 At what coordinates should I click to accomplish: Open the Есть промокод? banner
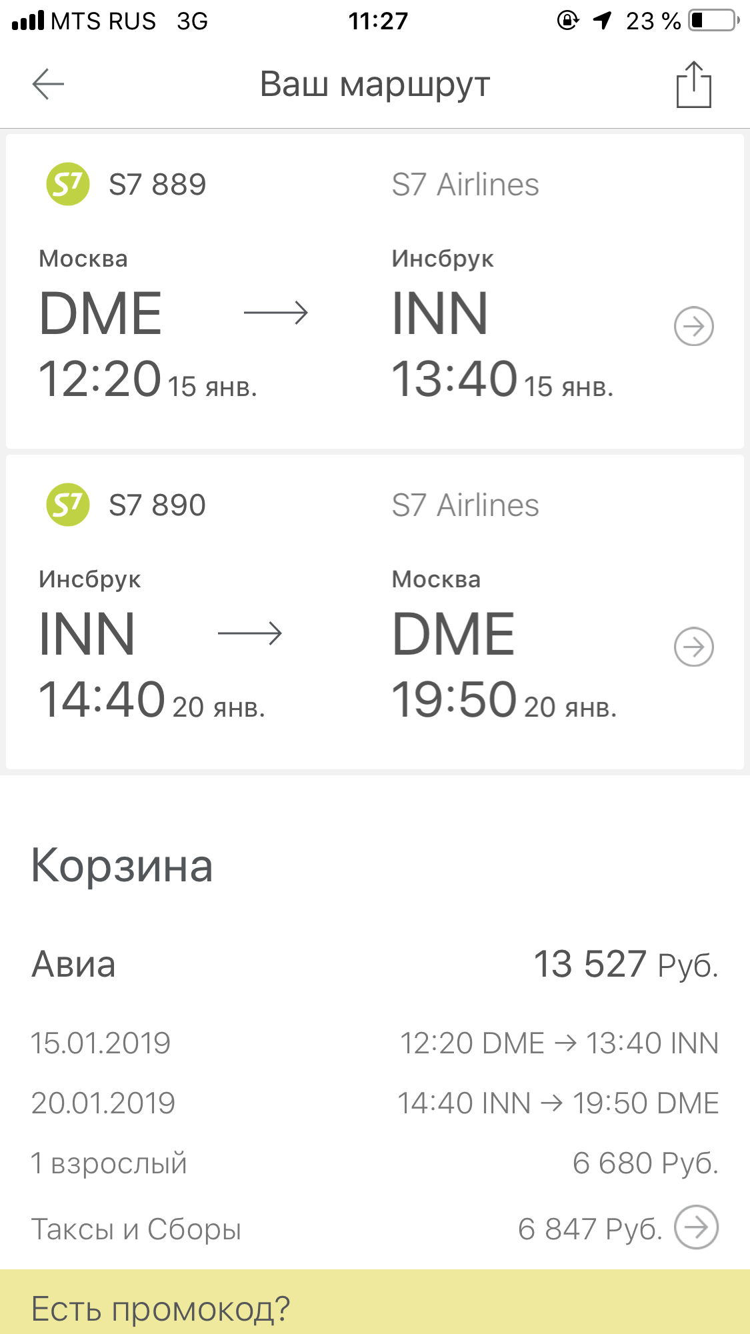[375, 1307]
